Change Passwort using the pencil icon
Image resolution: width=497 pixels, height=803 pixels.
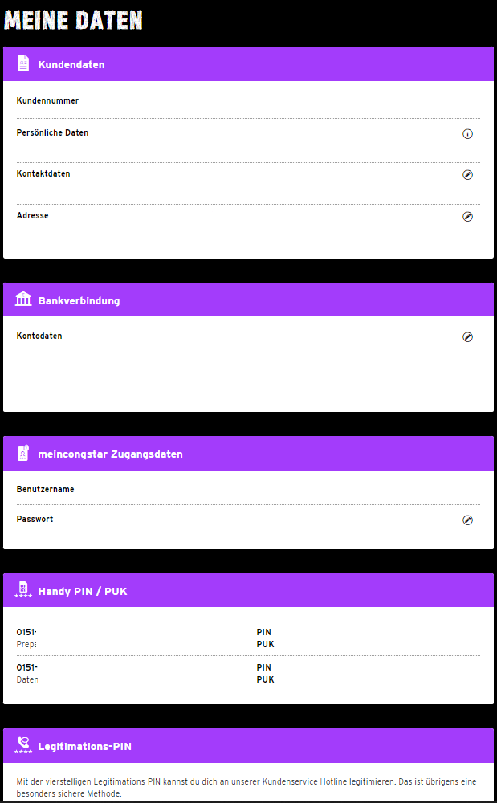pyautogui.click(x=468, y=520)
